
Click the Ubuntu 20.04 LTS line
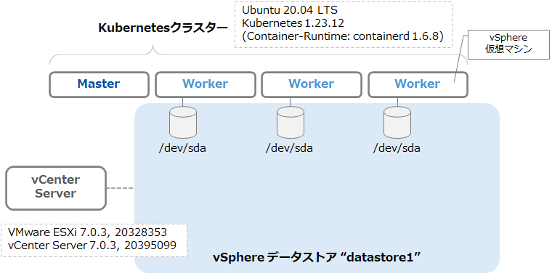[x=290, y=11]
